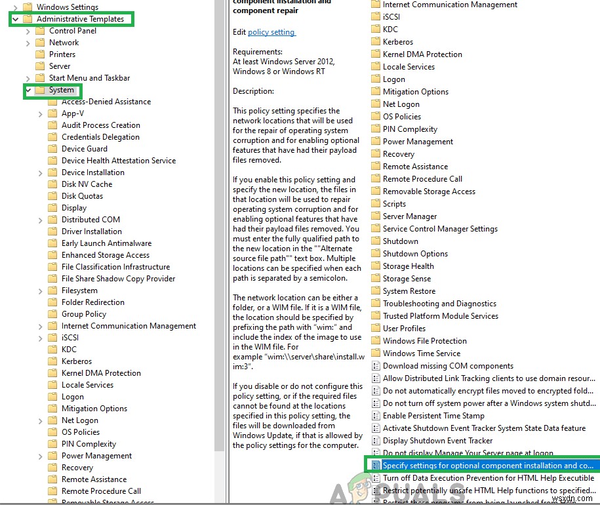
Task: Expand the Network tree node
Action: (x=28, y=43)
